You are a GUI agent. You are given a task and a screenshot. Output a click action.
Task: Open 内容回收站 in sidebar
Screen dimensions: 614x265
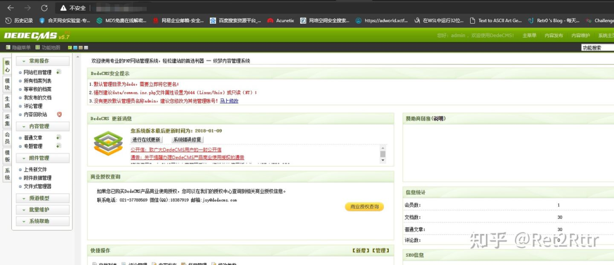point(35,115)
